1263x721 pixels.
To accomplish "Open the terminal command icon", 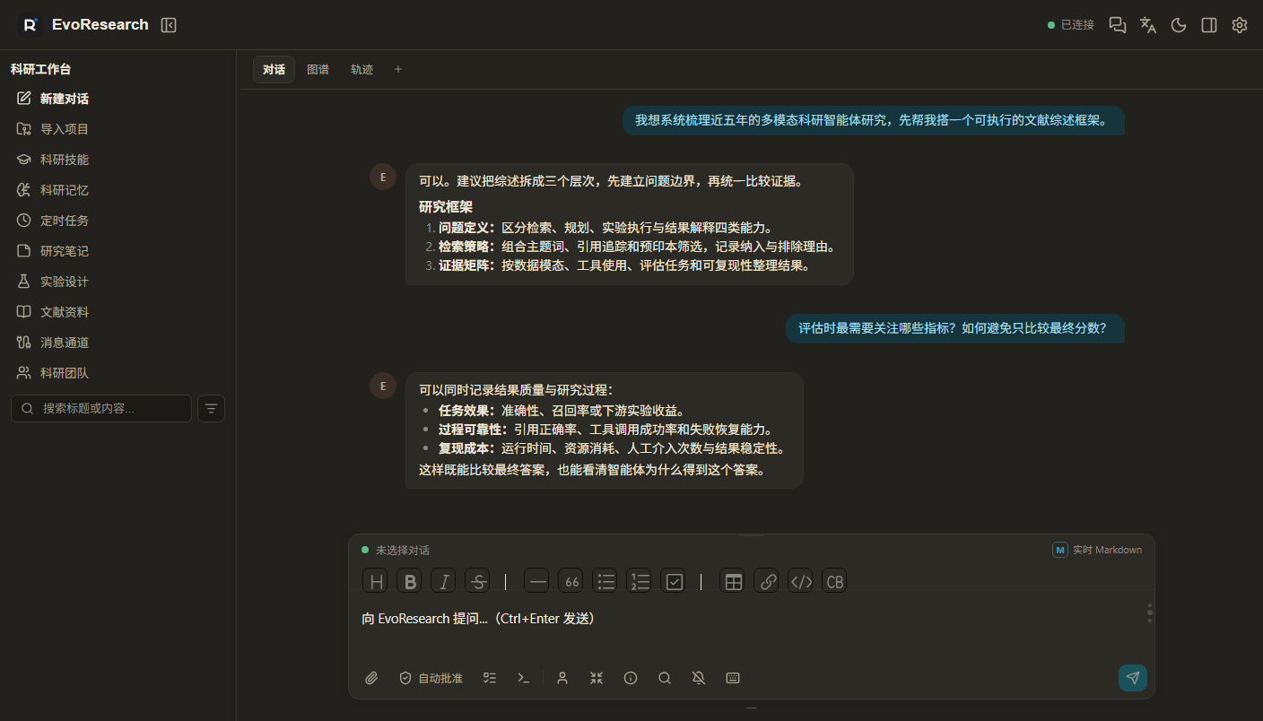I will click(524, 678).
